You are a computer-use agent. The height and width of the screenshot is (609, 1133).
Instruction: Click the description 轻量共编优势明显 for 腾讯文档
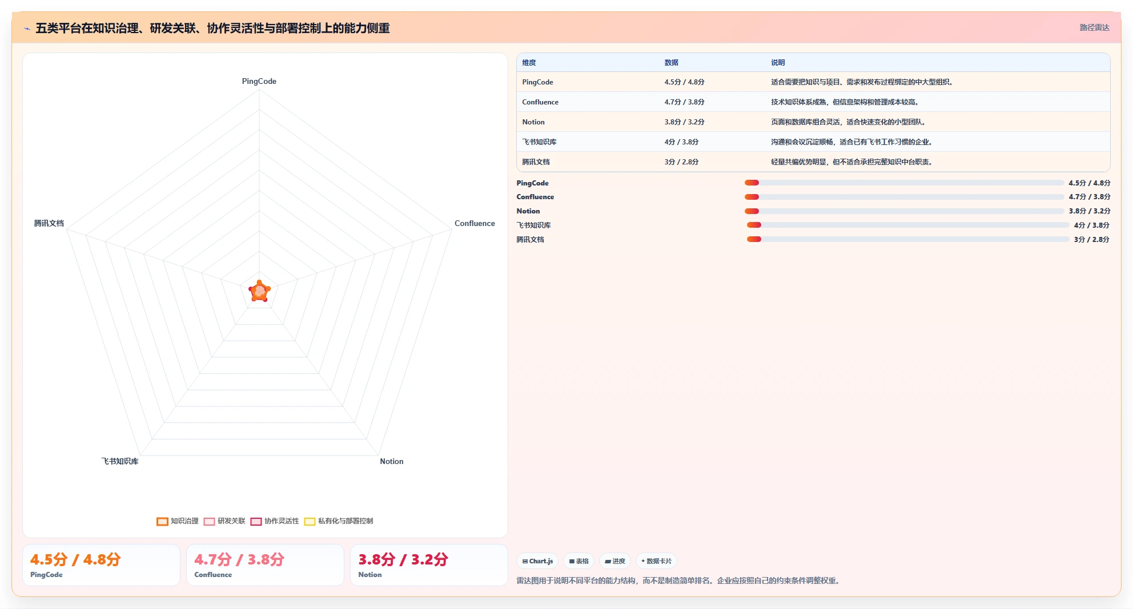(x=853, y=162)
